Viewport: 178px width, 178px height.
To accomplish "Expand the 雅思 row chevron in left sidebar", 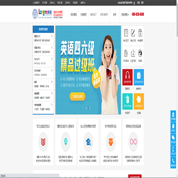I will click(52, 36).
